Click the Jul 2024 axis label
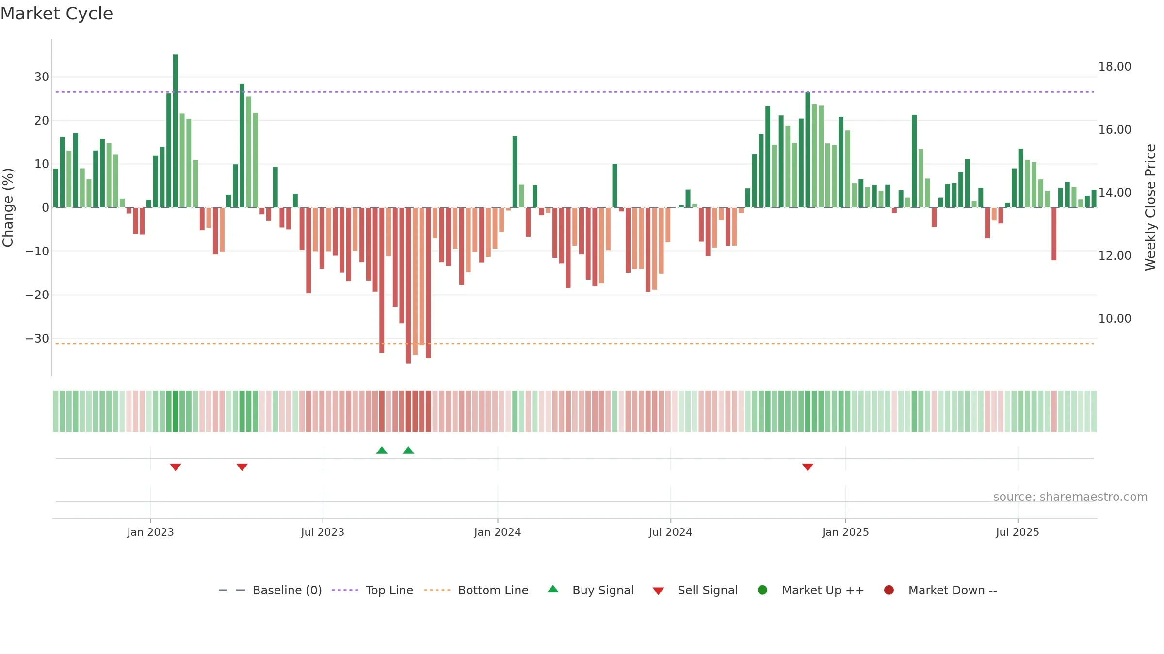 coord(671,532)
